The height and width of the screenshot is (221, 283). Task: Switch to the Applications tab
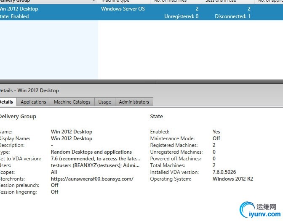click(x=33, y=102)
